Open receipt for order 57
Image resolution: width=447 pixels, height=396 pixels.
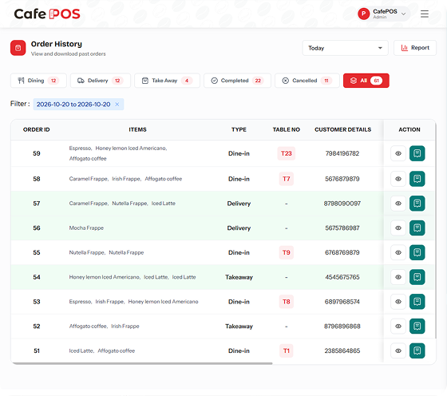point(417,204)
